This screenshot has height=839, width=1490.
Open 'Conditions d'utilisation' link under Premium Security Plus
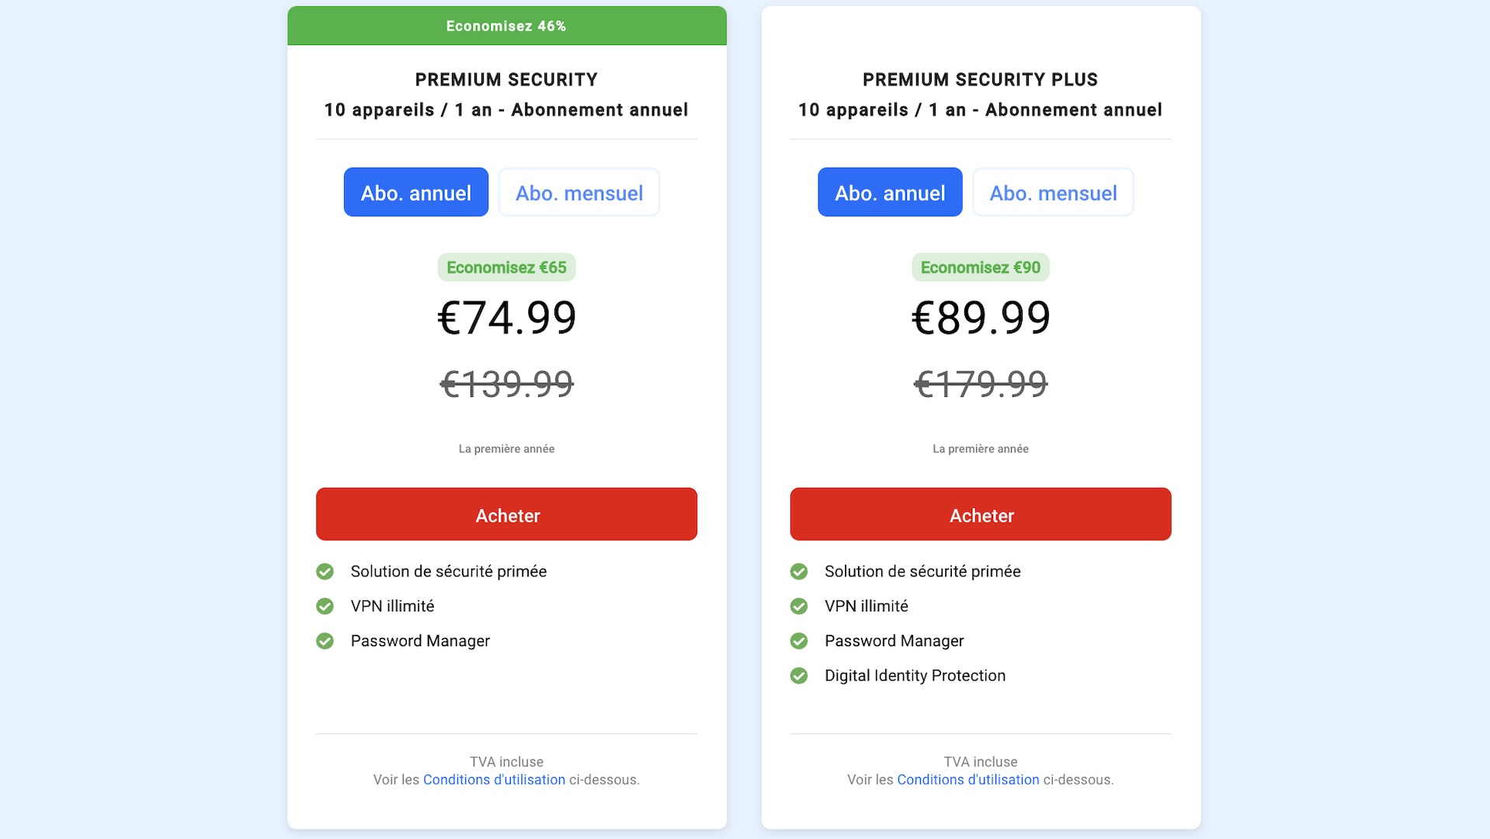(968, 780)
